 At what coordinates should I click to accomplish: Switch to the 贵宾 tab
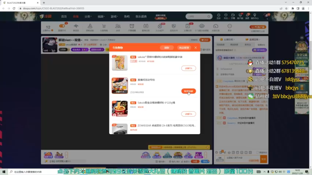(x=248, y=45)
